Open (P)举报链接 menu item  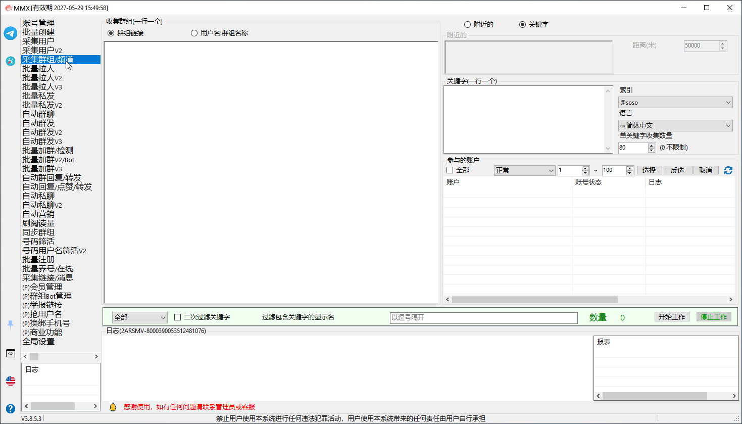tap(42, 305)
